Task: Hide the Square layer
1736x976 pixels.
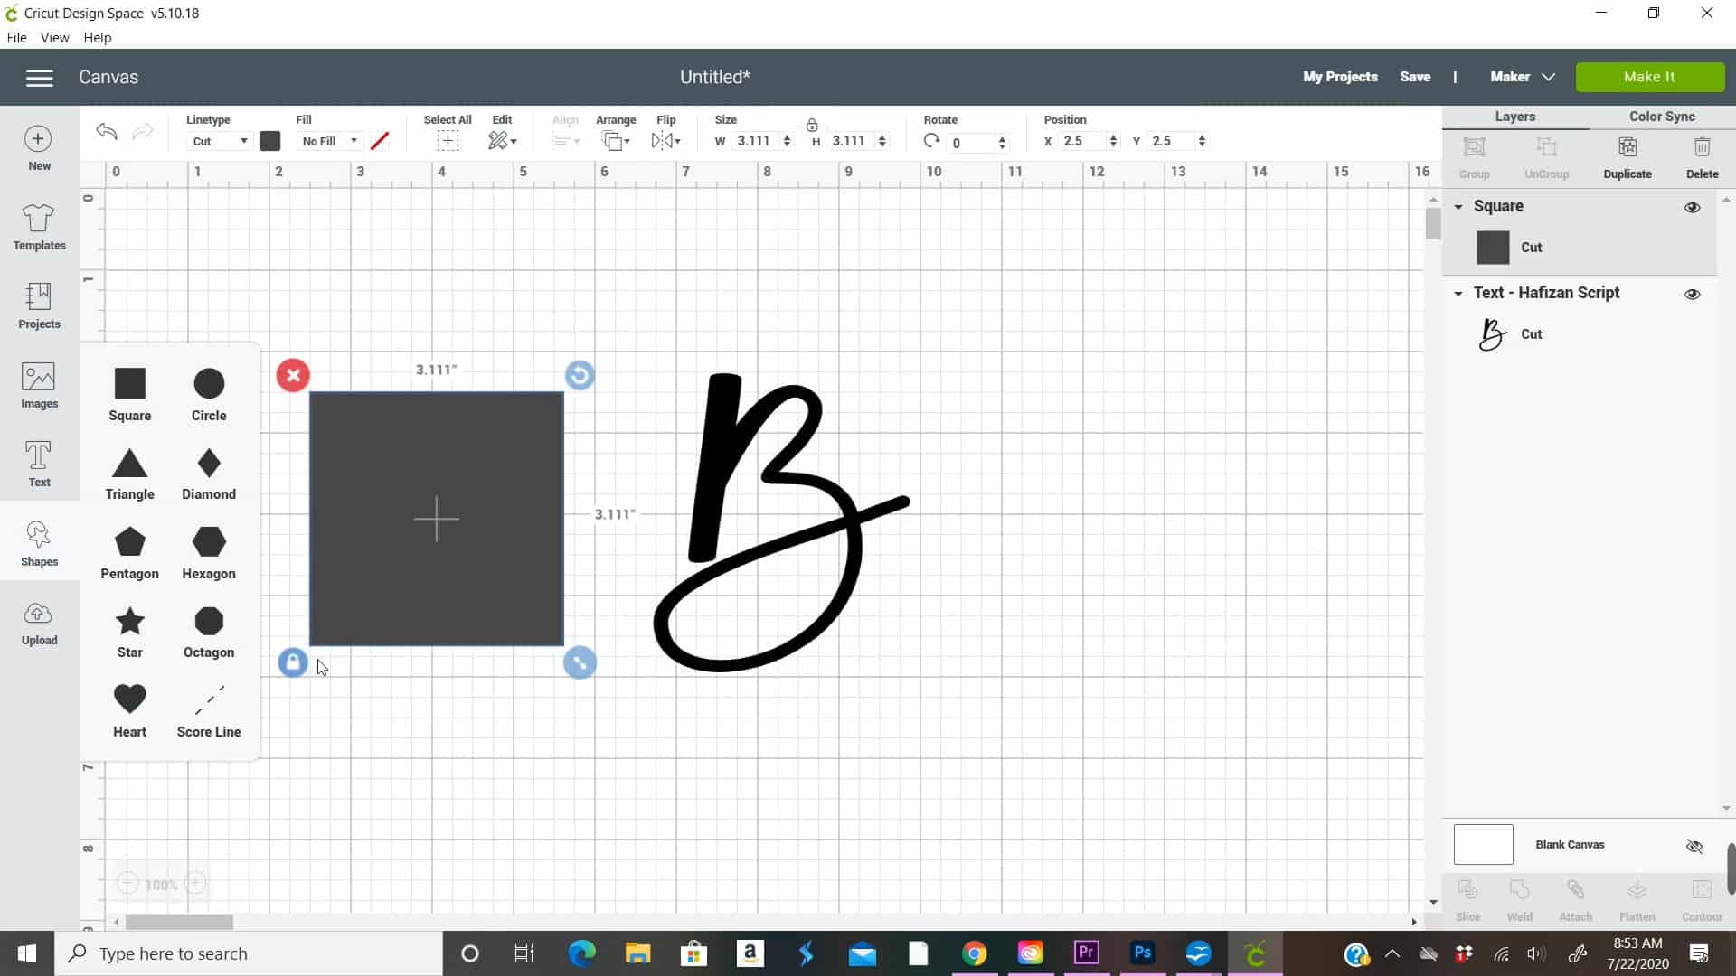Action: tap(1693, 207)
